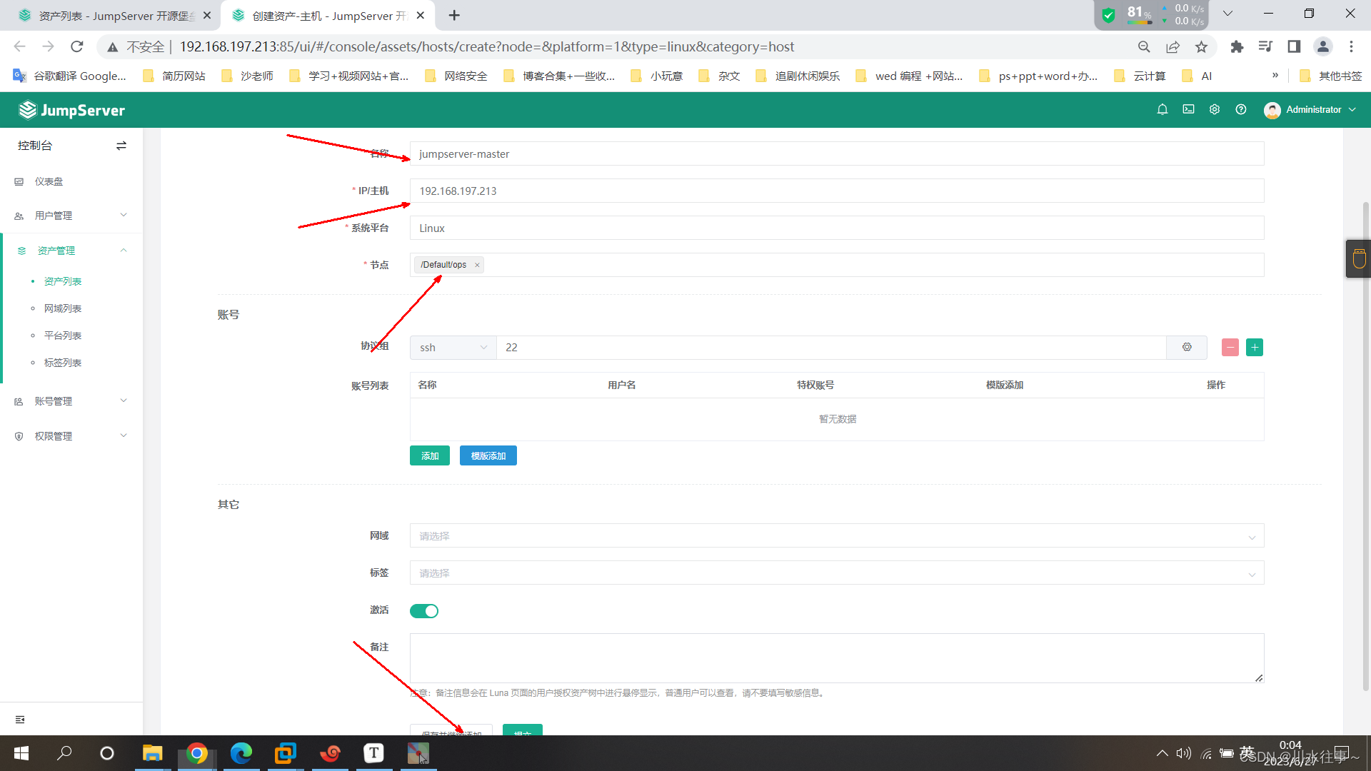Click protocol settings gear icon
1371x771 pixels.
pyautogui.click(x=1187, y=347)
